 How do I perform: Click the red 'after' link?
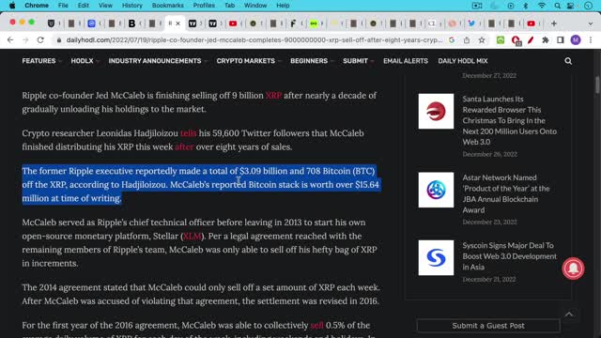pos(184,146)
